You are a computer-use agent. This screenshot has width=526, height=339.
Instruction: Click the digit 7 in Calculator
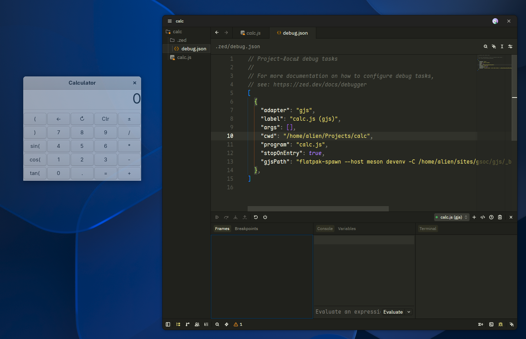point(59,133)
